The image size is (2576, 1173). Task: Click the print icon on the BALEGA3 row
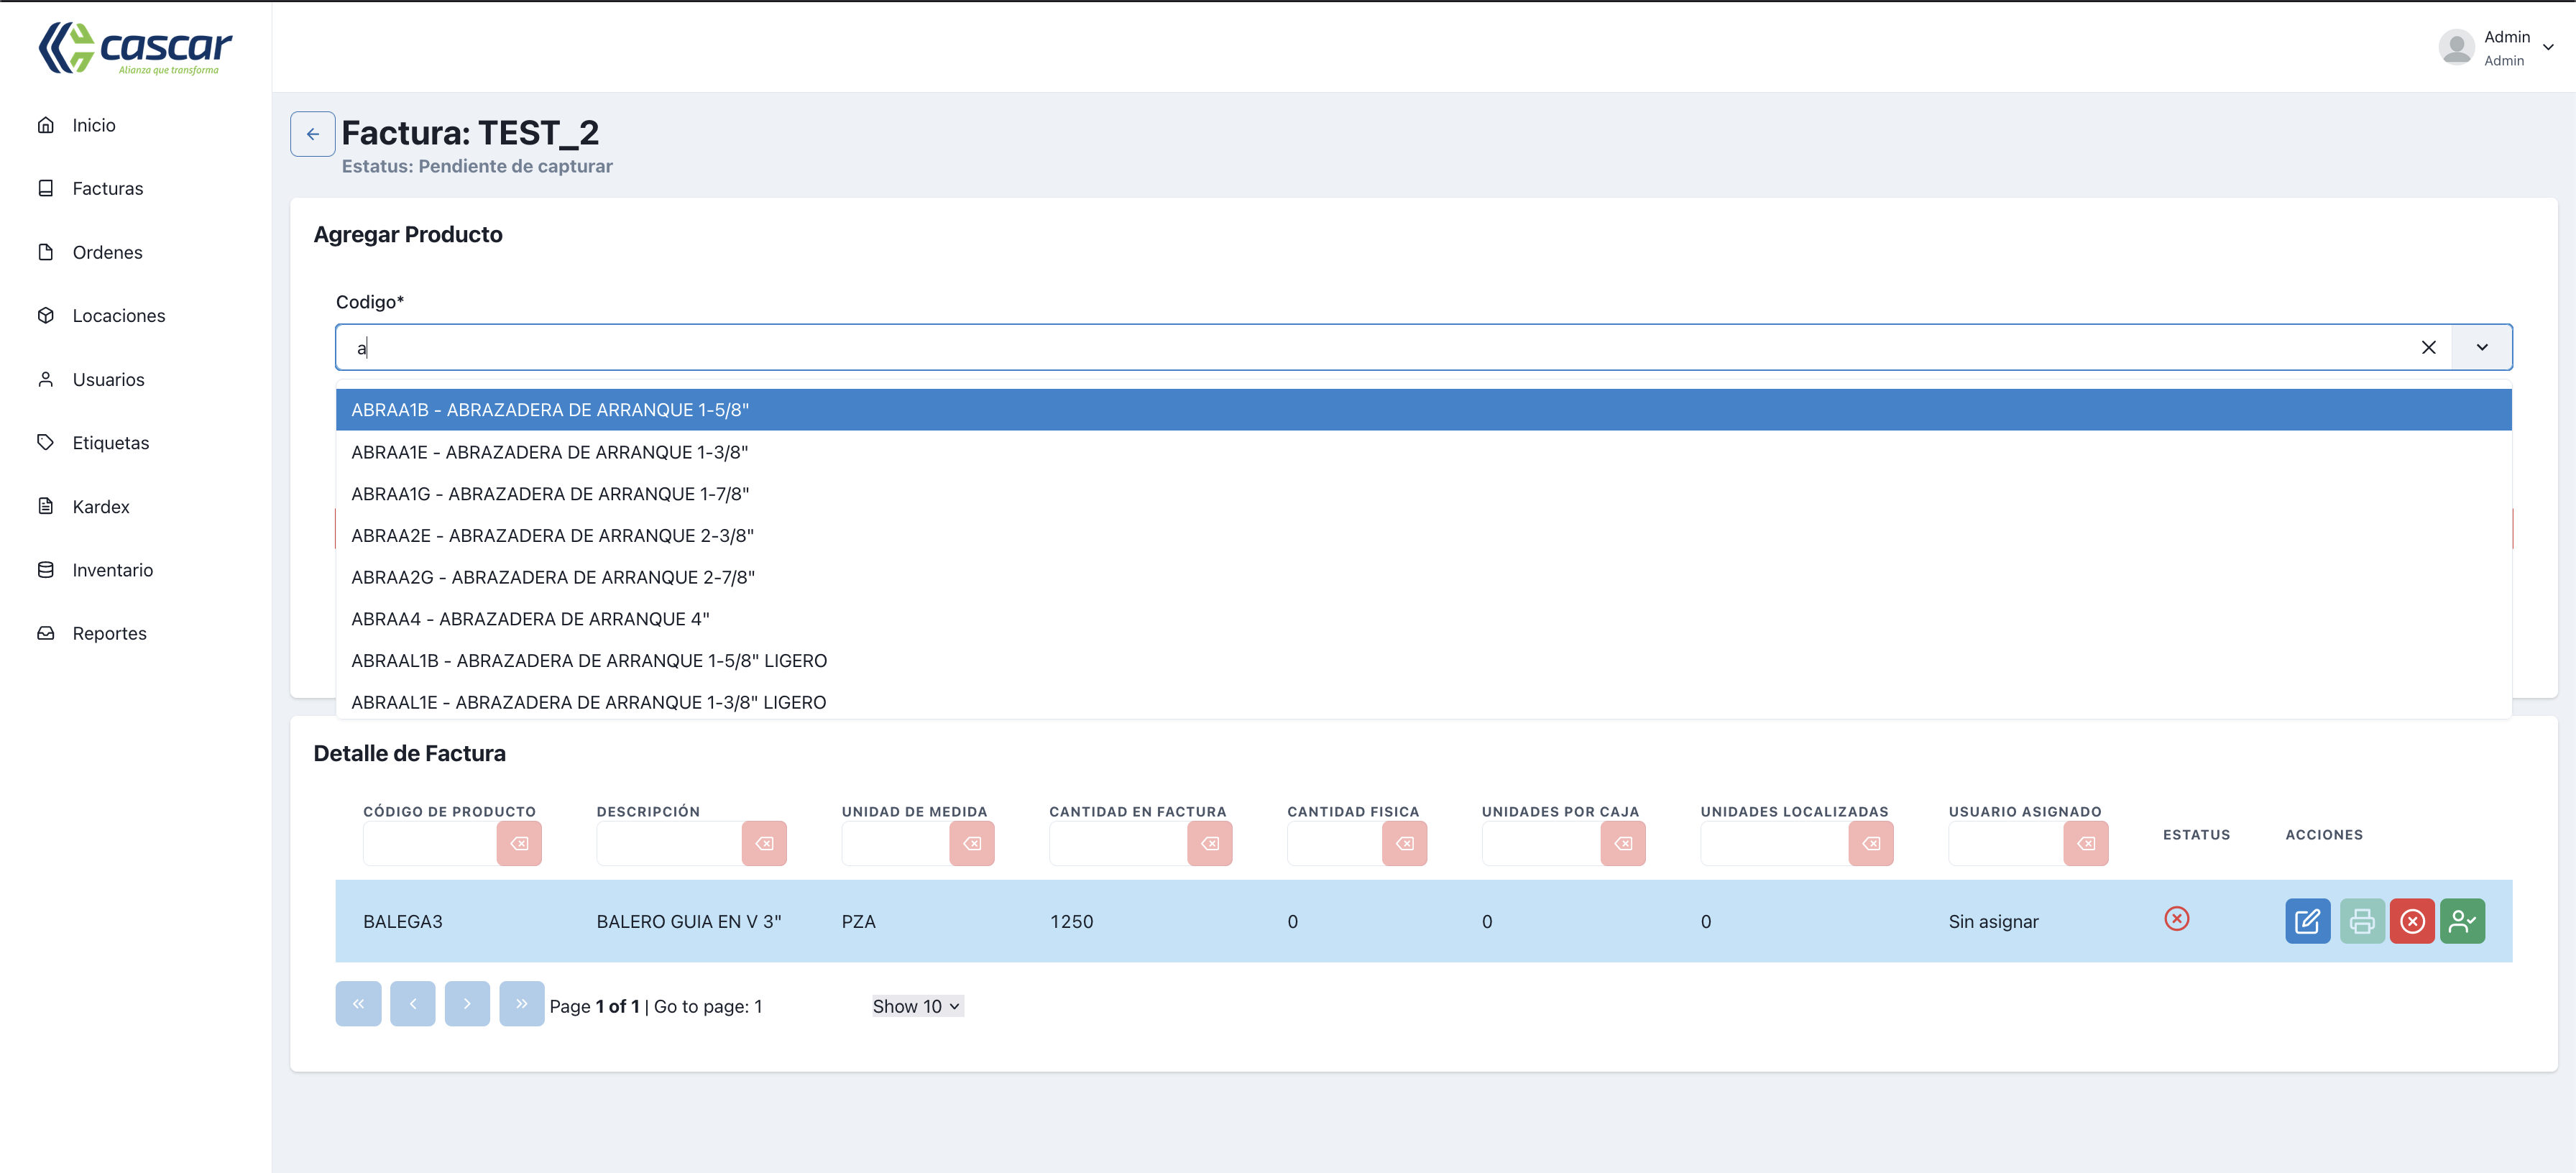pos(2361,921)
